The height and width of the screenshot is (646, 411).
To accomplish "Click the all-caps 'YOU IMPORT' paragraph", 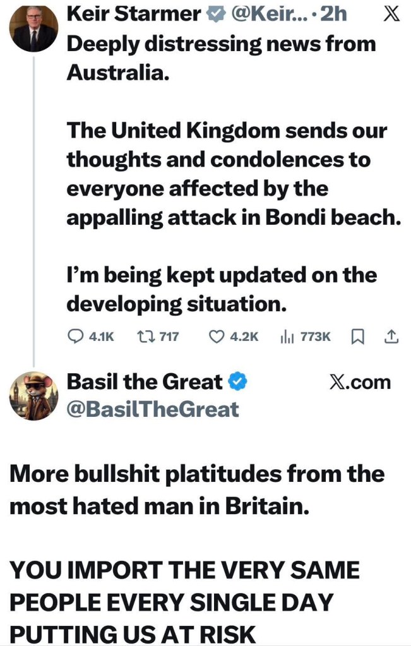I will 184,602.
